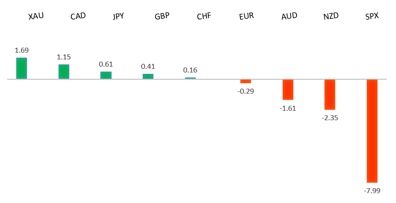396x203 pixels.
Task: Select the small green GBP bar
Action: [x=148, y=76]
